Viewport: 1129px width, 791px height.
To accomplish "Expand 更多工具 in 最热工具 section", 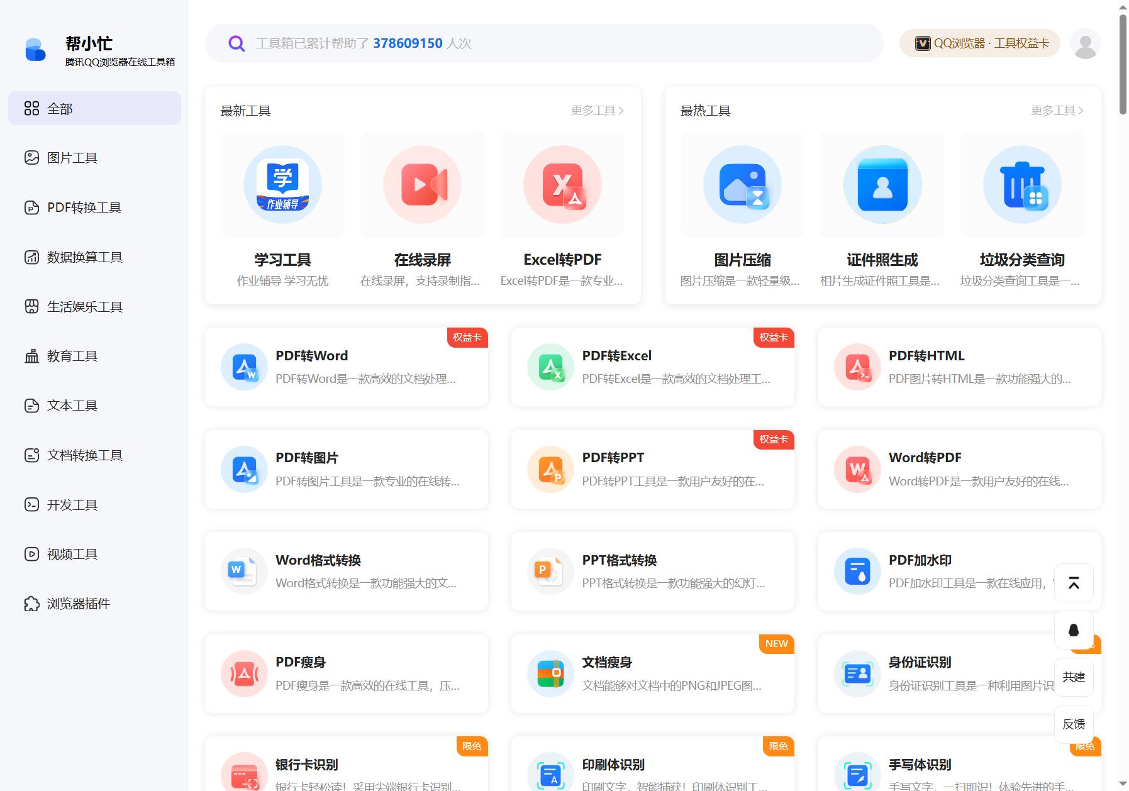I will tap(1057, 111).
